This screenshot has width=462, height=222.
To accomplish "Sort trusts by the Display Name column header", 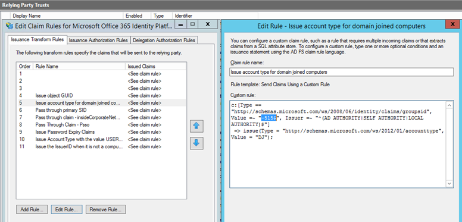I will click(67, 16).
